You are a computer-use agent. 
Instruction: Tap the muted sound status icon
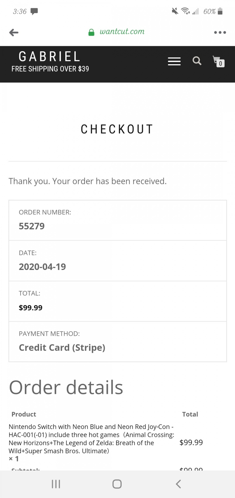click(175, 11)
